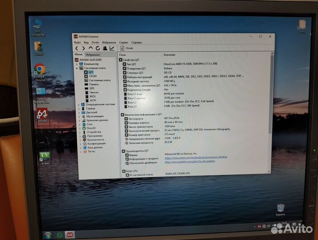Screen dimensions: 318x240
Task: Select the CPUID tree item
Action: click(x=90, y=76)
